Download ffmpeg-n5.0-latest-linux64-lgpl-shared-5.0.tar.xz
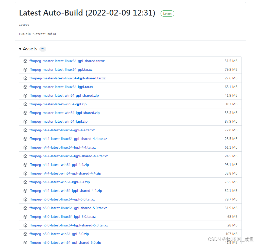Viewport: 258px width, 244px height. click(68, 225)
